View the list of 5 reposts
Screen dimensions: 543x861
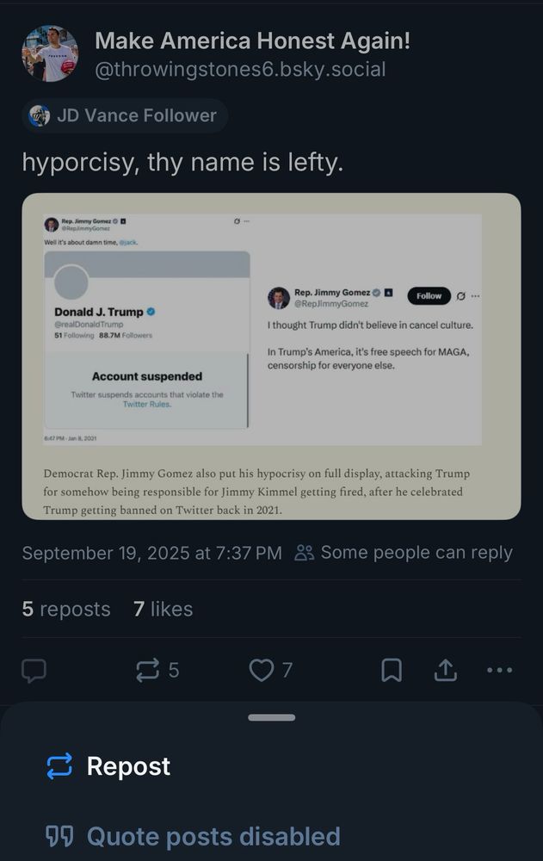pos(66,609)
